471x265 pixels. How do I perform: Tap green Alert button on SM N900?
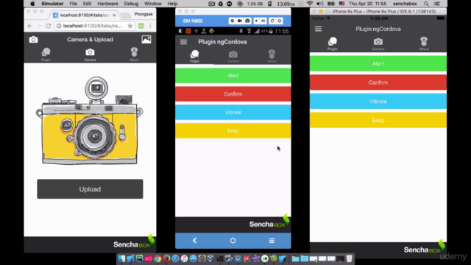tap(233, 76)
